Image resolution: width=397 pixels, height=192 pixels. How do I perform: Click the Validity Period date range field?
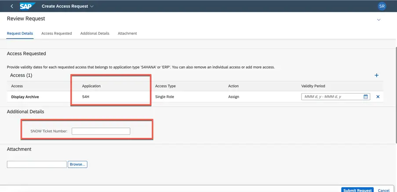pos(332,97)
